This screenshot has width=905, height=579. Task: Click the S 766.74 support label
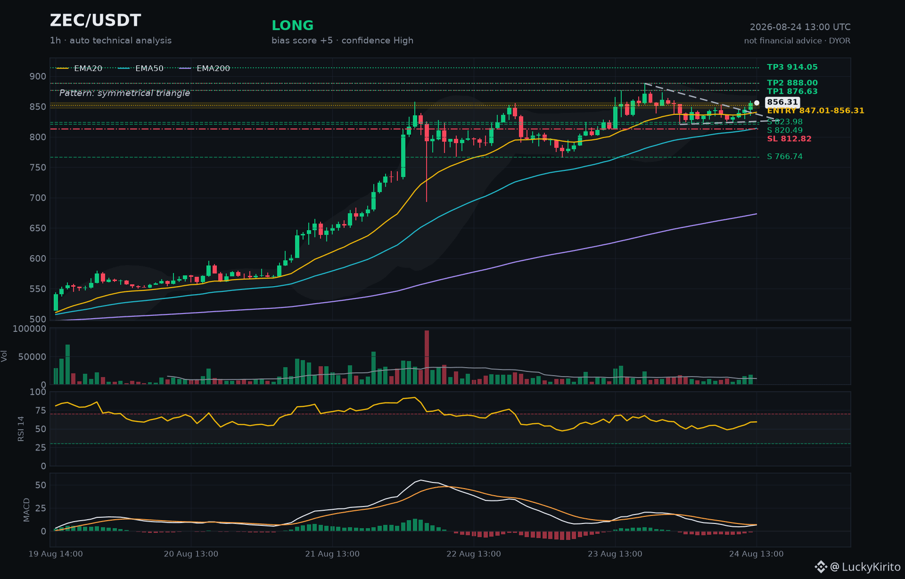click(x=785, y=157)
